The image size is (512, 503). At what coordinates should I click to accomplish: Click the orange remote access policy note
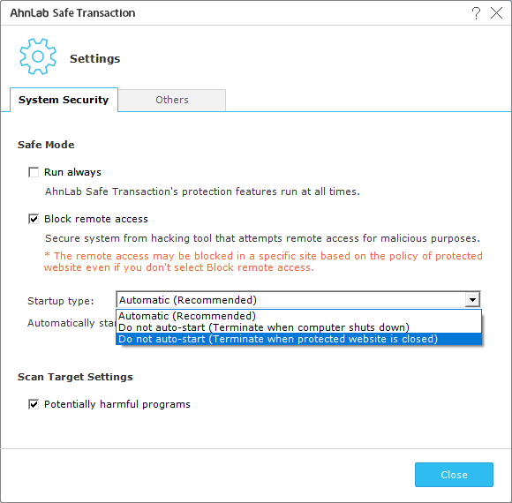click(263, 262)
